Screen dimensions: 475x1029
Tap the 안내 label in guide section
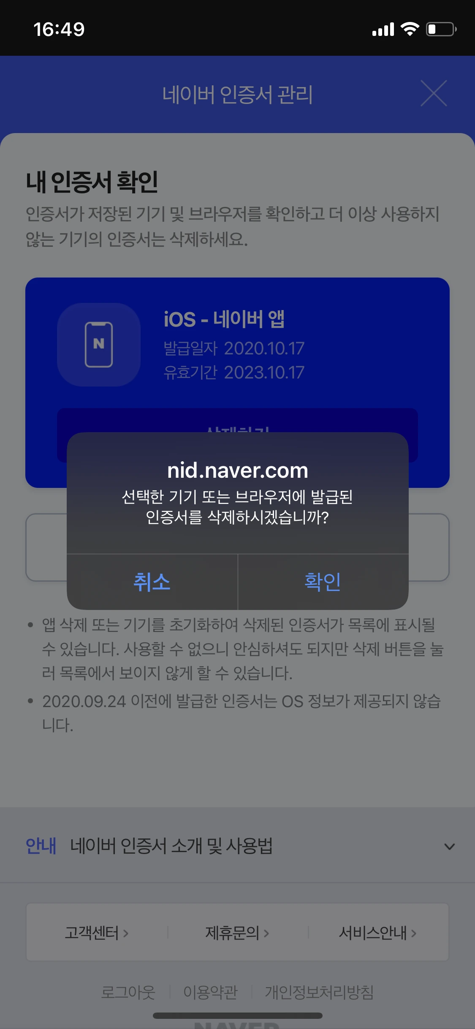tap(41, 846)
